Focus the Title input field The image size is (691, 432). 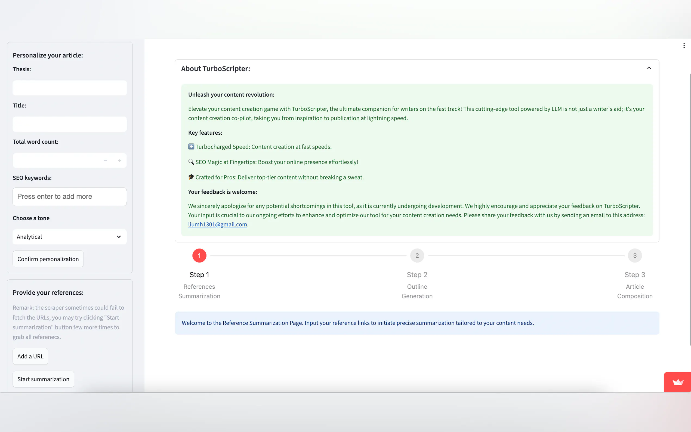[69, 124]
